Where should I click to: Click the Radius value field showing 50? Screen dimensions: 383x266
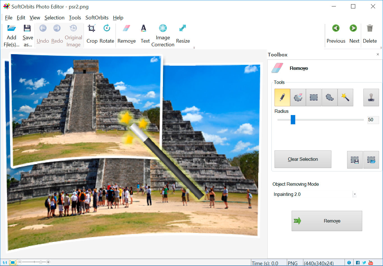click(373, 120)
